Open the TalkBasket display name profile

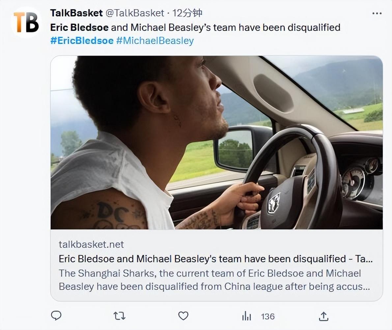point(76,13)
